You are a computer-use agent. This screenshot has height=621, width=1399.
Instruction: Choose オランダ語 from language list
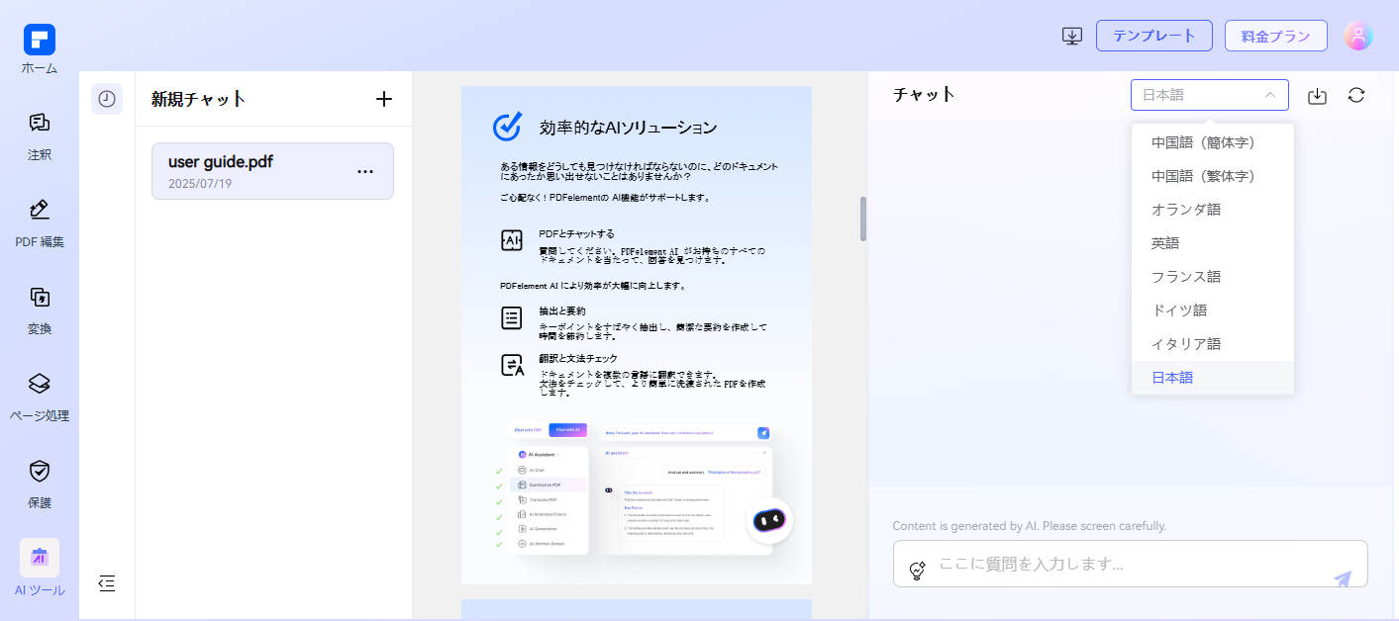pyautogui.click(x=1213, y=210)
